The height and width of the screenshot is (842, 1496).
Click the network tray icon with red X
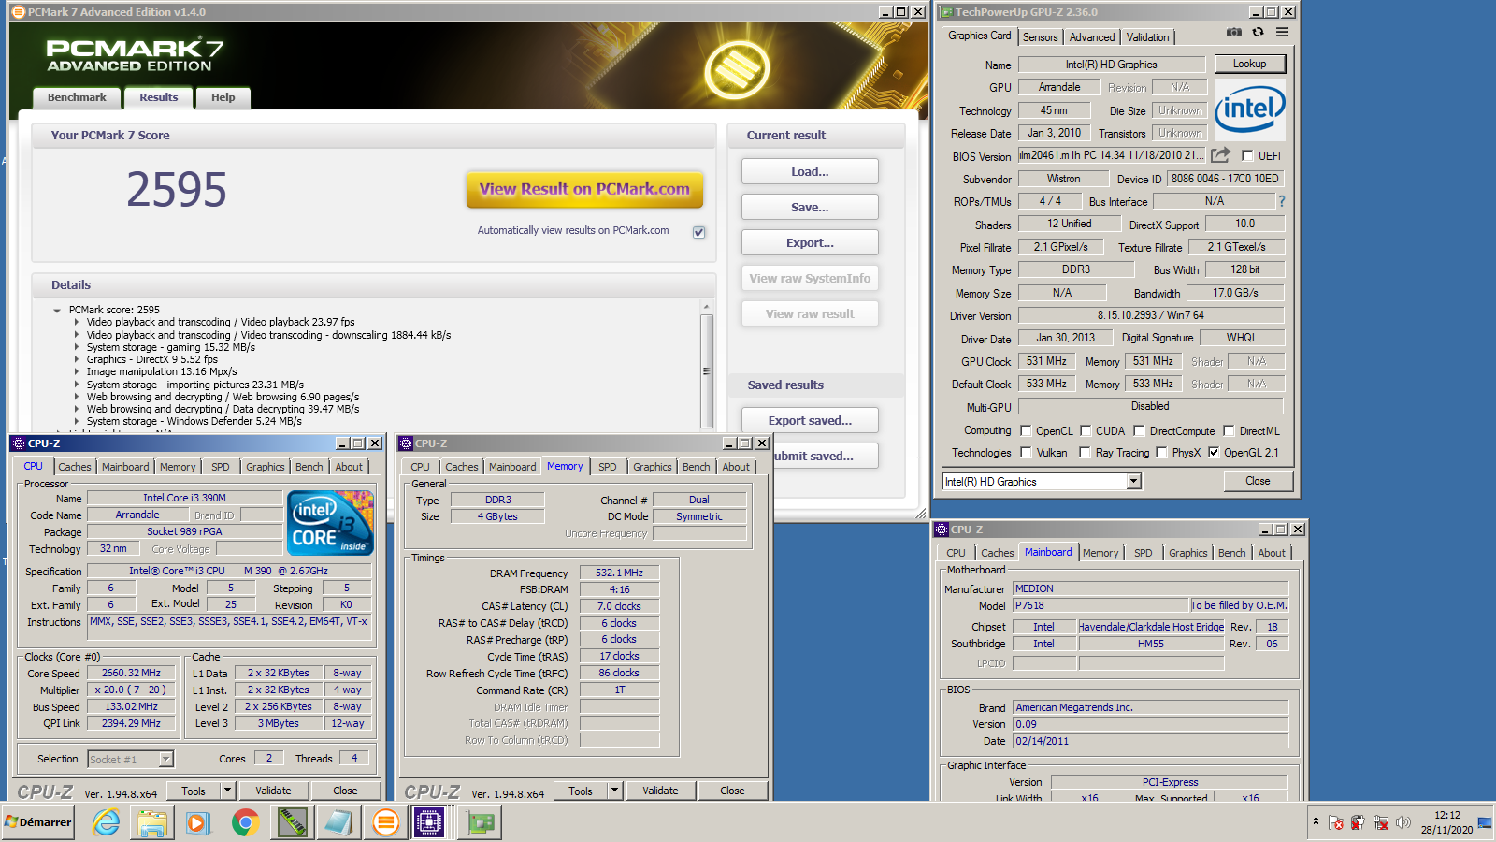1381,822
